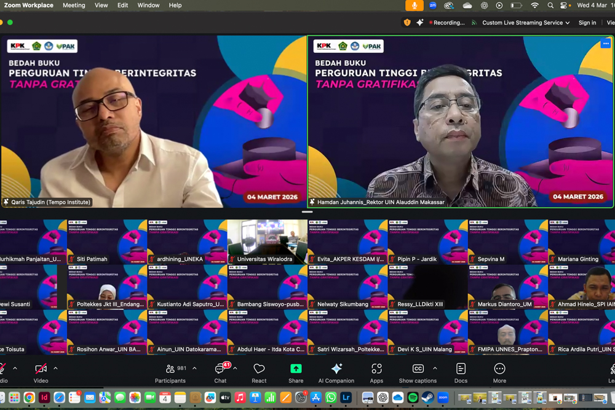615x410 pixels.
Task: Click the three-dot button on Hamdan's video
Action: pos(606,44)
